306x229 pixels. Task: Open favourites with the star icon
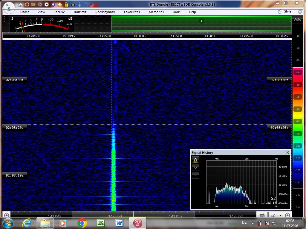point(60,4)
